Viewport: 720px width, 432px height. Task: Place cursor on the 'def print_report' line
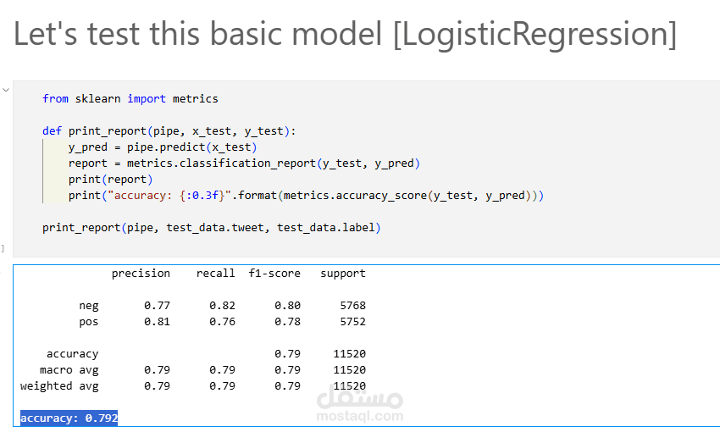tap(169, 131)
